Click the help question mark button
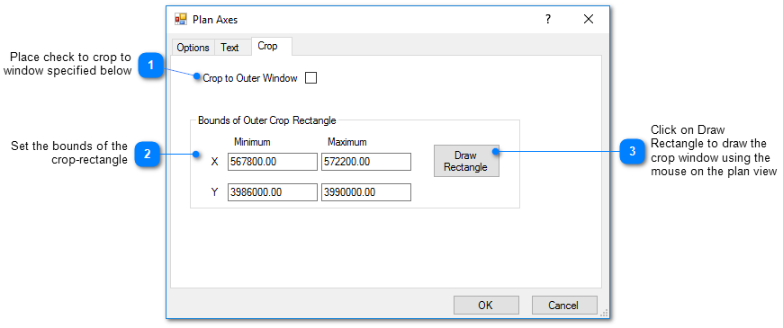The width and height of the screenshot is (783, 328). (x=548, y=20)
